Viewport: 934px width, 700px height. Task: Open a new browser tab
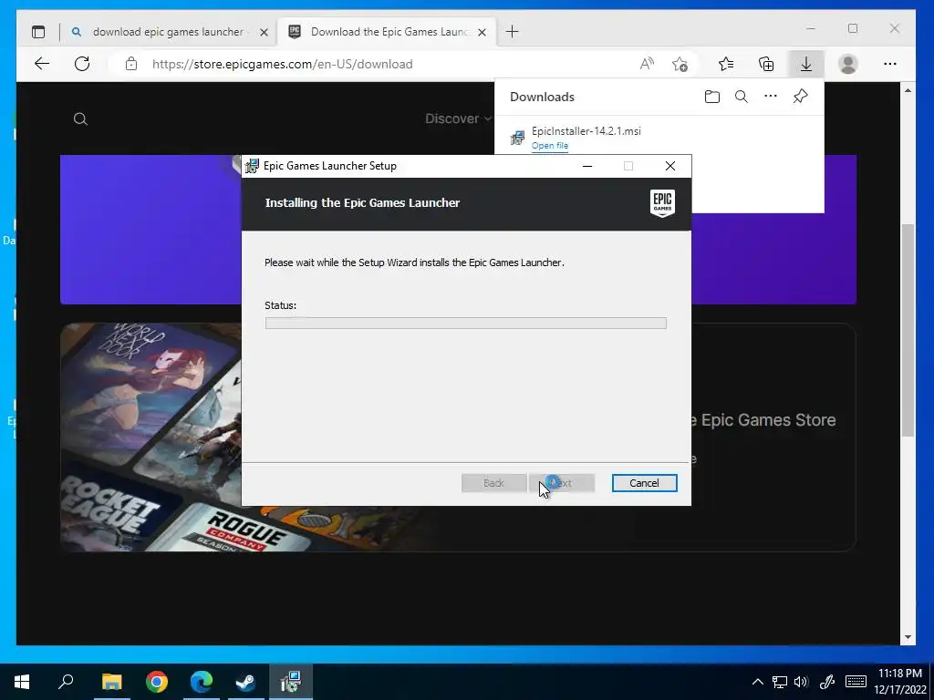pos(512,32)
